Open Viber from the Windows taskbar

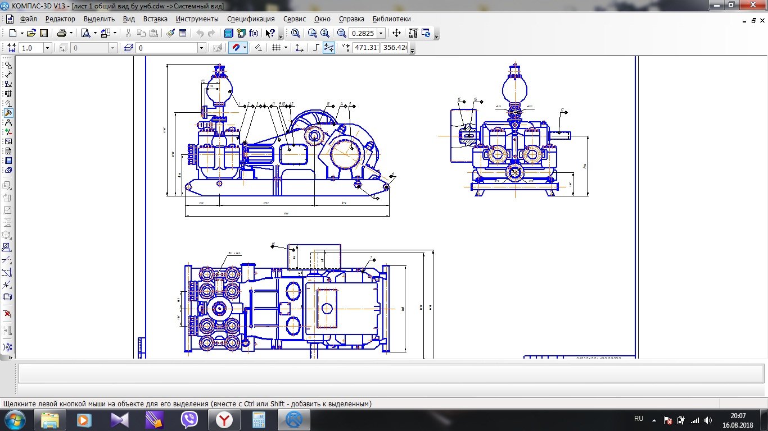189,419
